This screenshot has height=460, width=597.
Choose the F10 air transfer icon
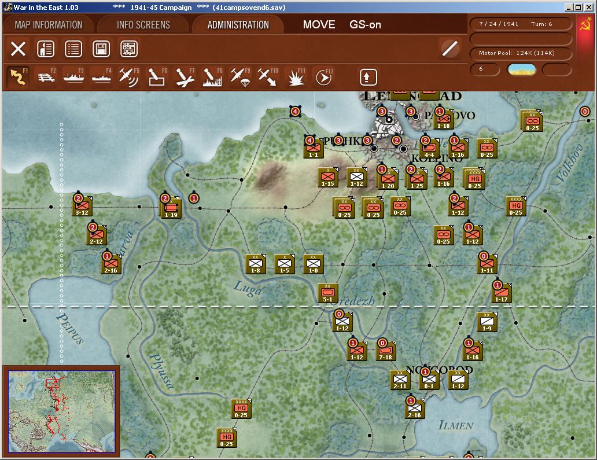(x=268, y=76)
